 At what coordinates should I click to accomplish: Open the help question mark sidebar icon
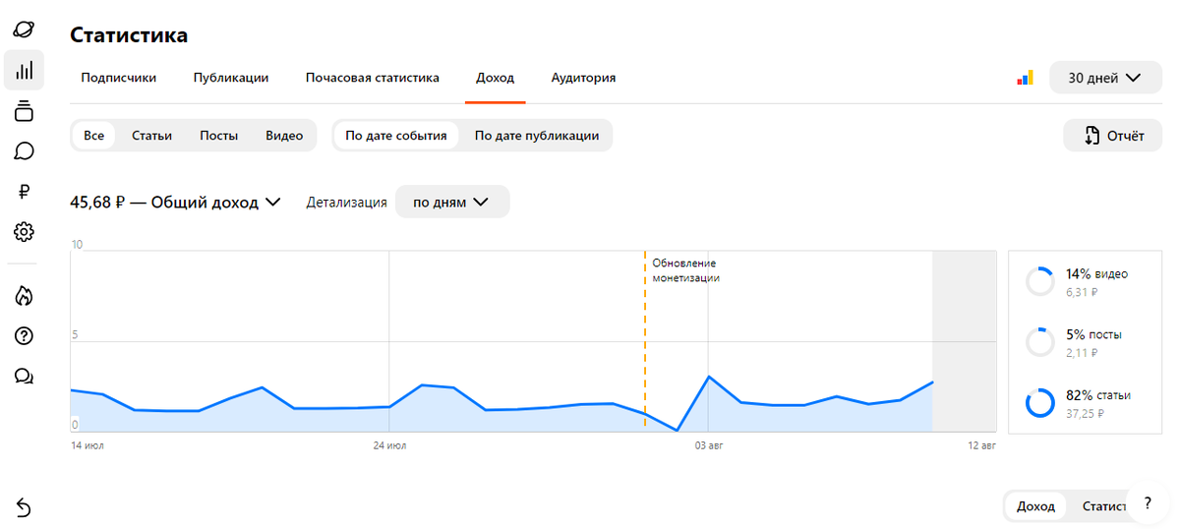(25, 335)
